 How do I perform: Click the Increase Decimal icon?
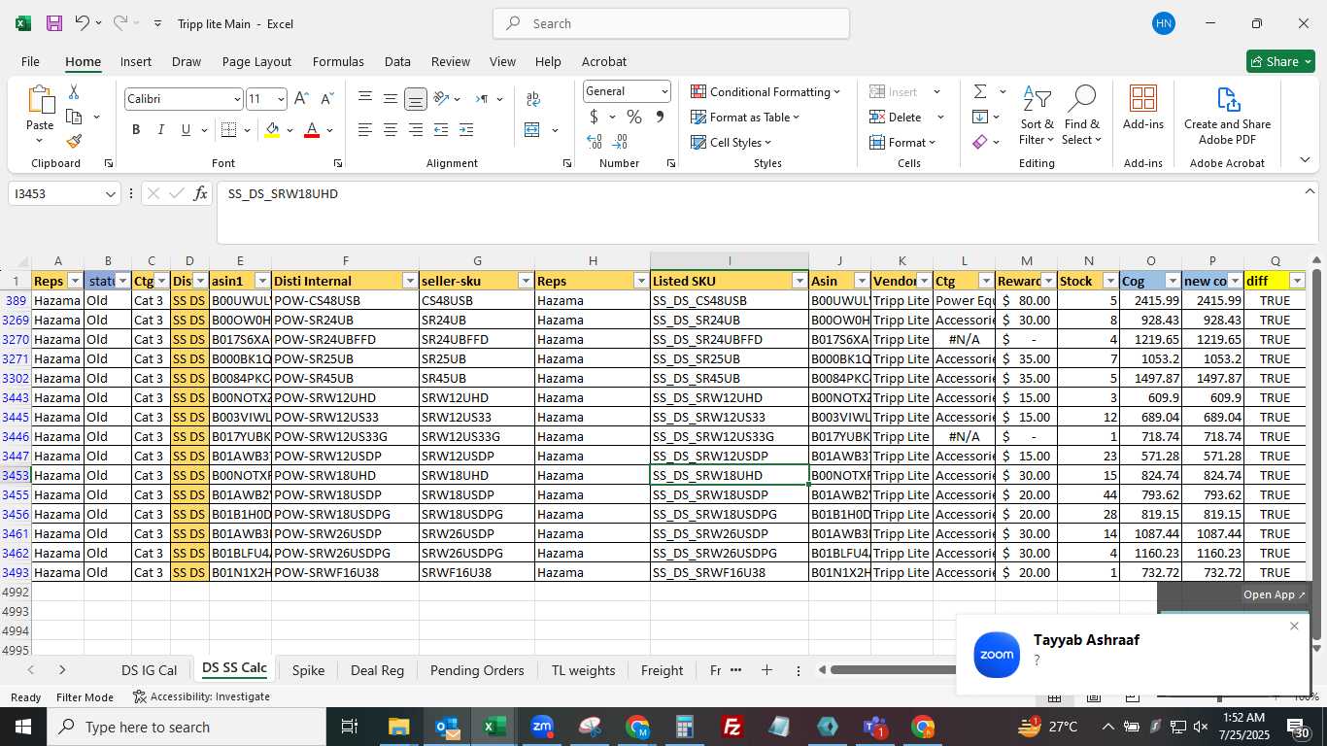pyautogui.click(x=595, y=142)
